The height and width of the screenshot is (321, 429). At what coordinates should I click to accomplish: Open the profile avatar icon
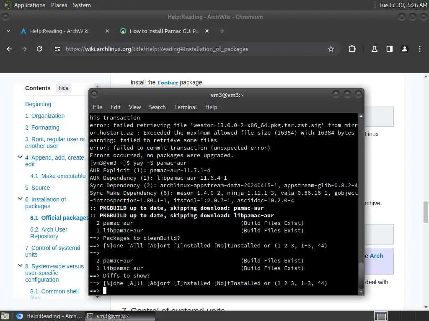[404, 49]
